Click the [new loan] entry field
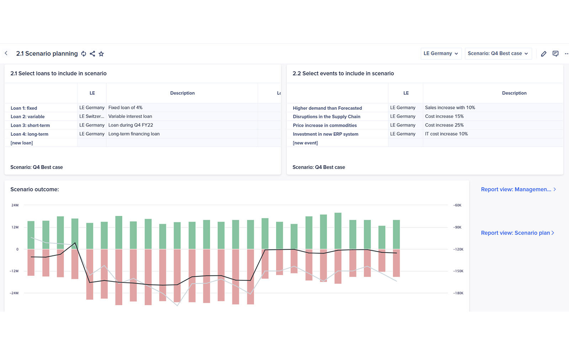Viewport: 569px width, 355px height. coord(22,143)
